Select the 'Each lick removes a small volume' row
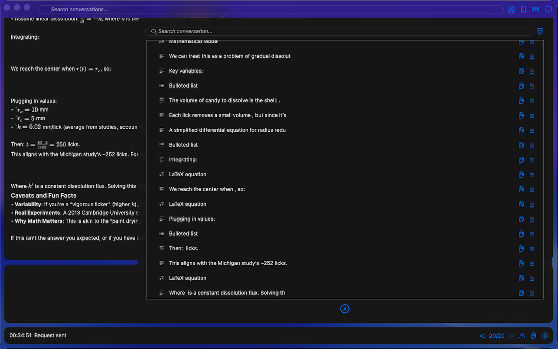558x349 pixels. click(x=227, y=115)
